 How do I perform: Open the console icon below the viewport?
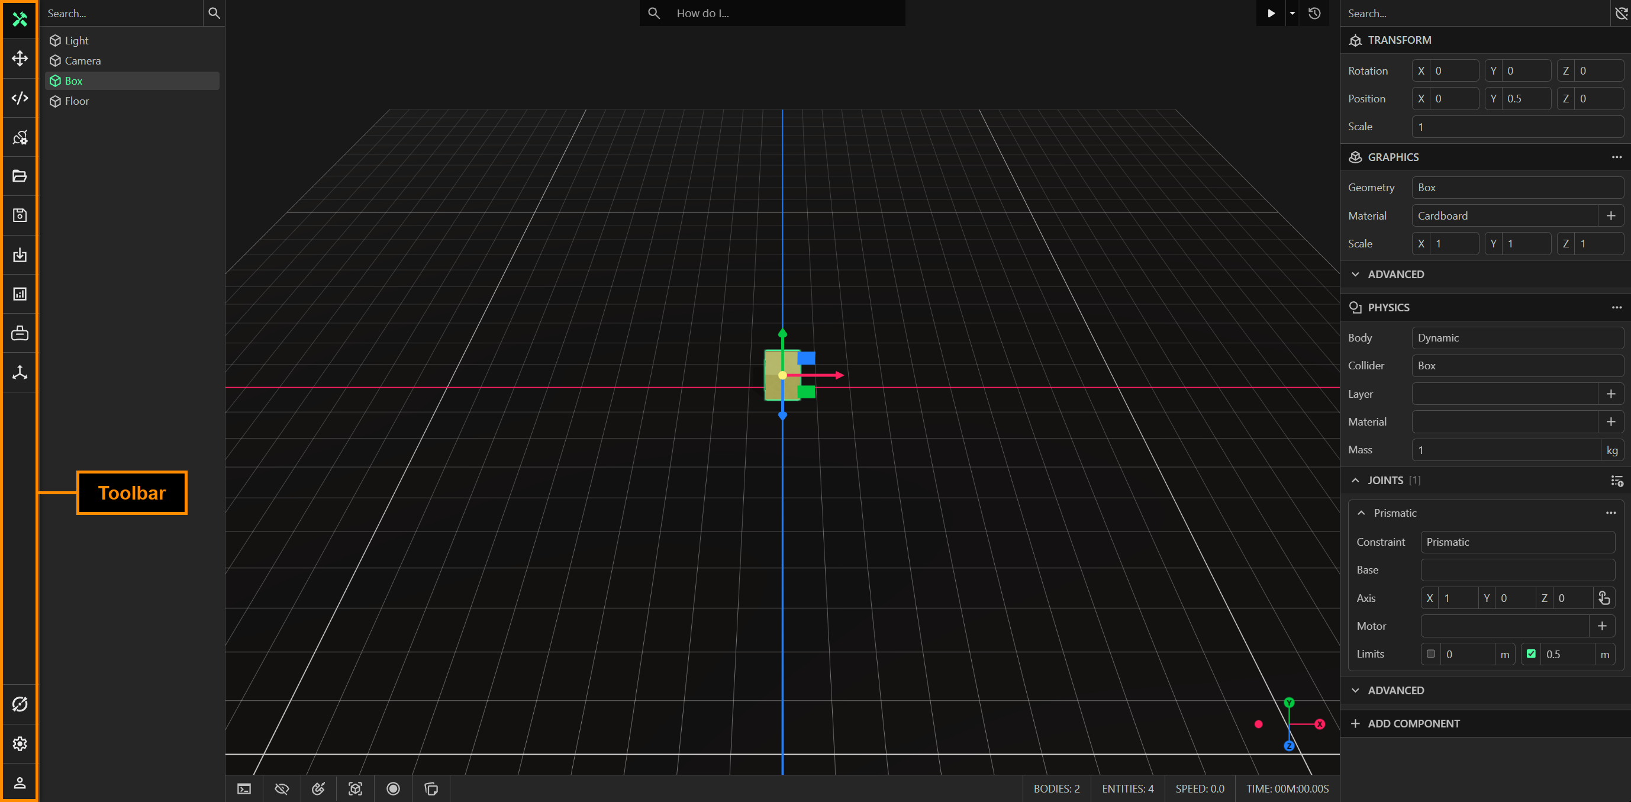coord(244,789)
